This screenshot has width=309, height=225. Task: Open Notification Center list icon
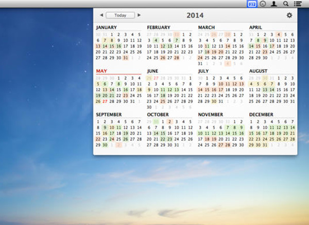298,4
